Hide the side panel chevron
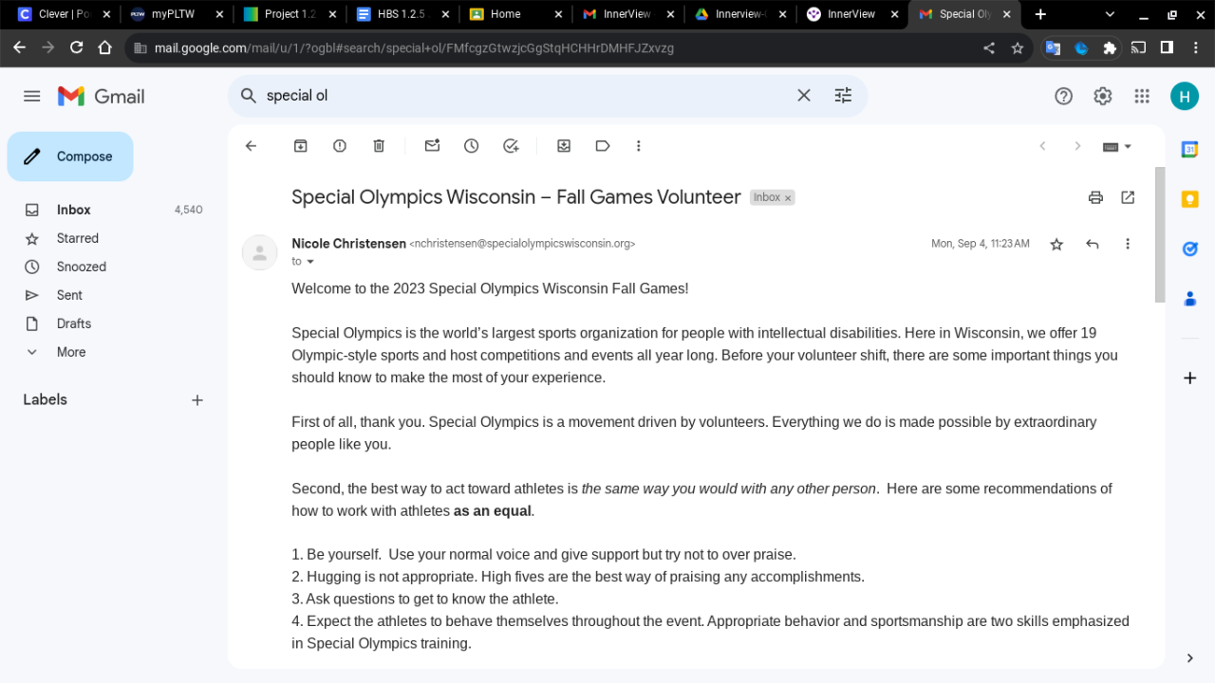This screenshot has width=1215, height=683. (1190, 657)
